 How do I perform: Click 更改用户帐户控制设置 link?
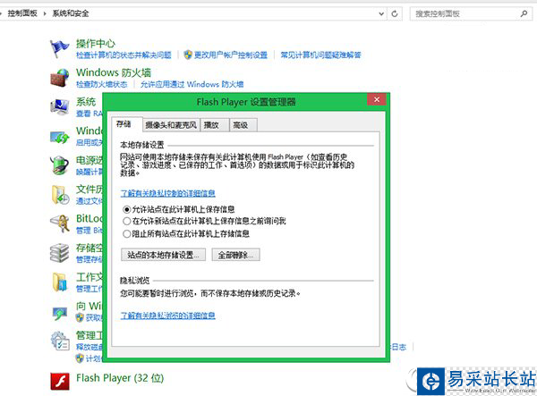[x=231, y=55]
